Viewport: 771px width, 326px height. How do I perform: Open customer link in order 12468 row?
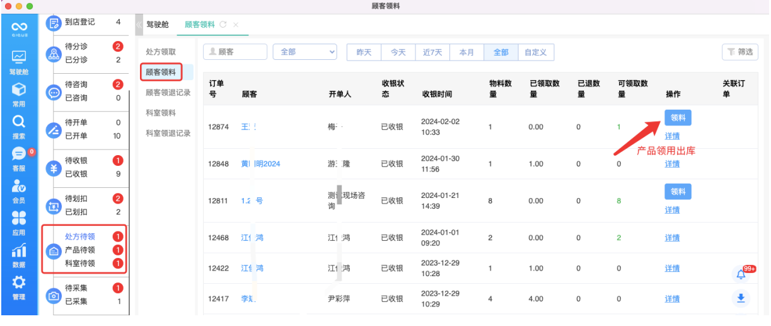click(x=252, y=238)
